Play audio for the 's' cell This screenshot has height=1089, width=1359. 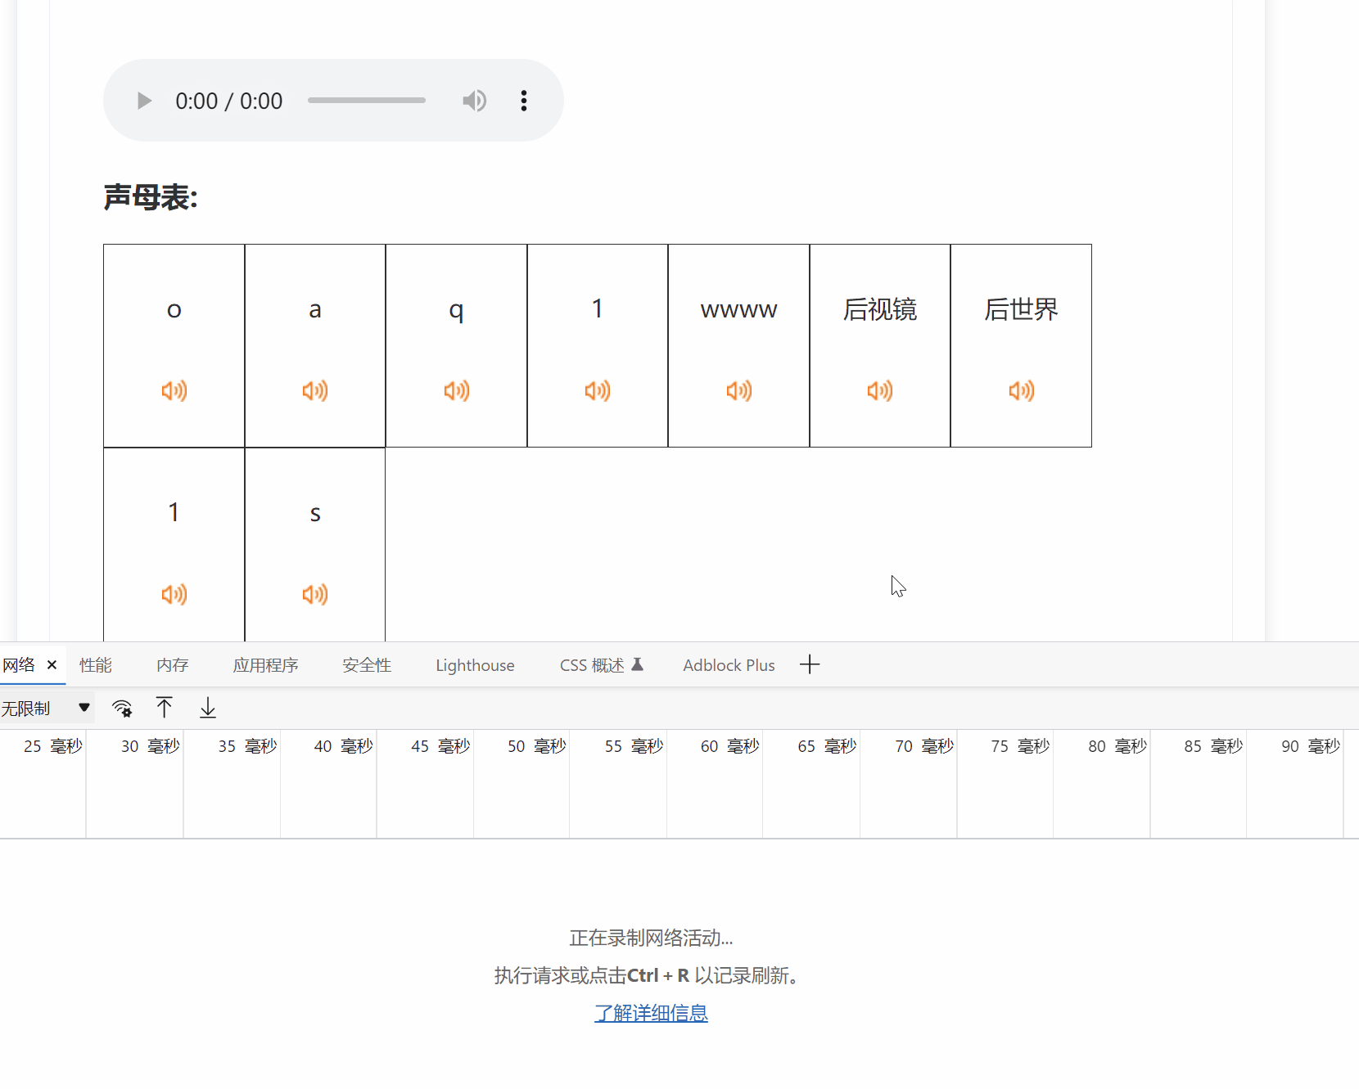314,595
